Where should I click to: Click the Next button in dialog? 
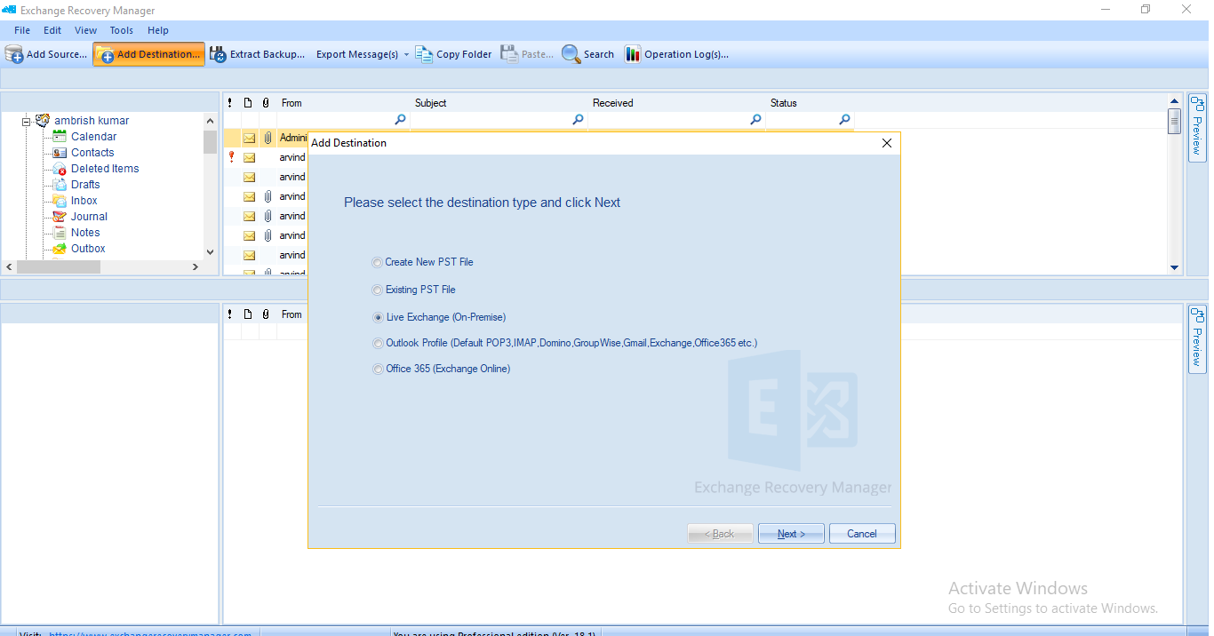click(x=791, y=534)
